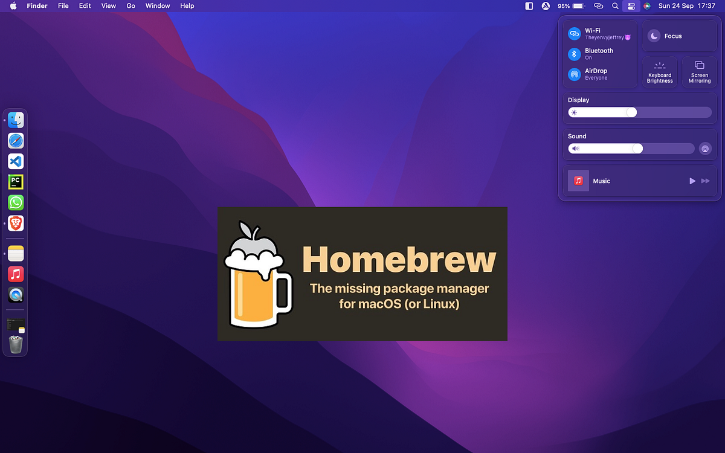Start WhatsApp from the Dock
This screenshot has height=453, width=725.
coord(15,202)
